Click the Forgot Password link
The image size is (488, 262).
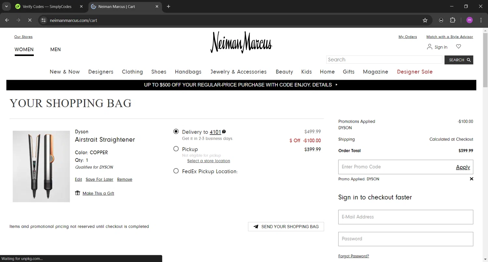354,256
